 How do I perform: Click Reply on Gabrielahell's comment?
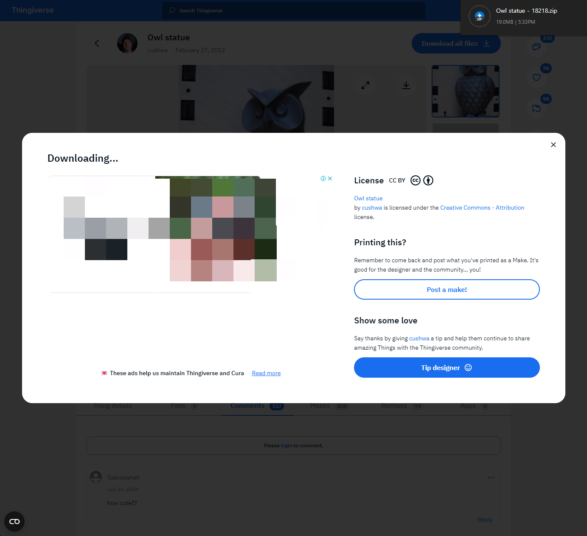click(x=485, y=519)
